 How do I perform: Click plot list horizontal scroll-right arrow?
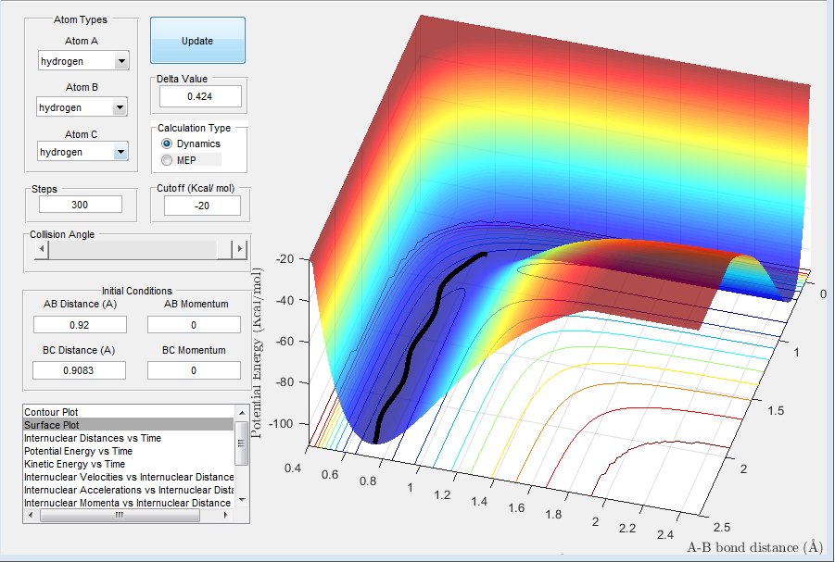226,515
